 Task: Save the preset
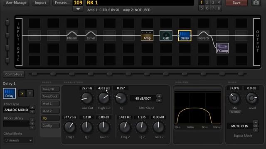tap(236, 3)
